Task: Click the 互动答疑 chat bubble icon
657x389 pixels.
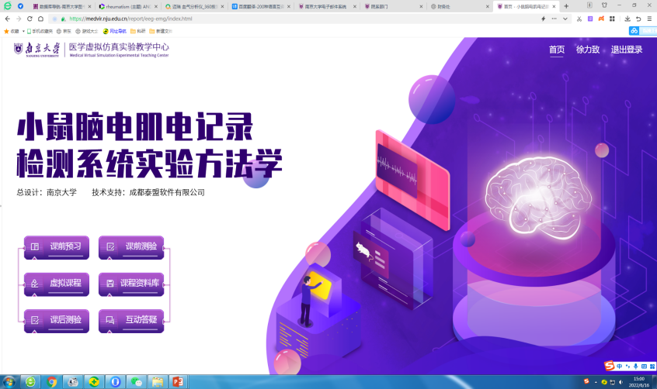Action: click(110, 319)
